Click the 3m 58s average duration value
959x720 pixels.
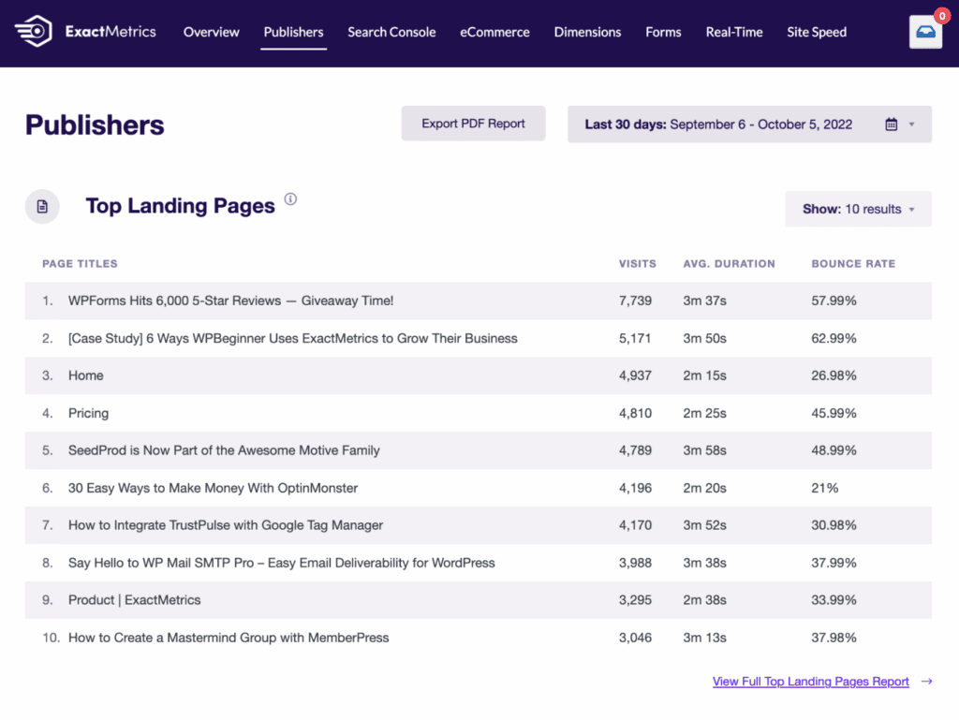(x=704, y=450)
